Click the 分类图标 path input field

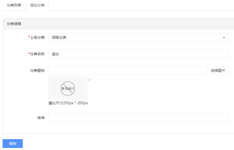128,70
